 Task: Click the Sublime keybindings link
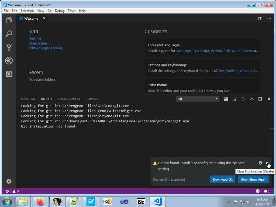232,71
